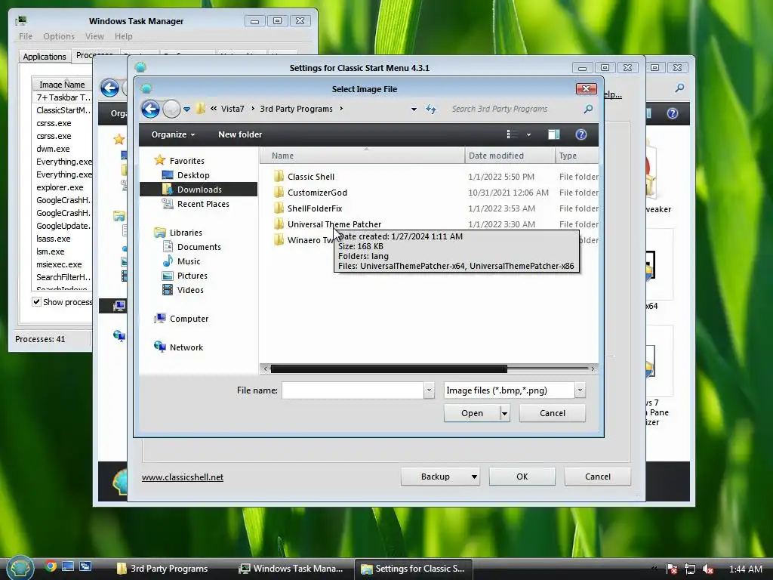
Task: Toggle the preview pane icon
Action: (553, 134)
